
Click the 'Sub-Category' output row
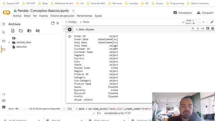[96, 81]
